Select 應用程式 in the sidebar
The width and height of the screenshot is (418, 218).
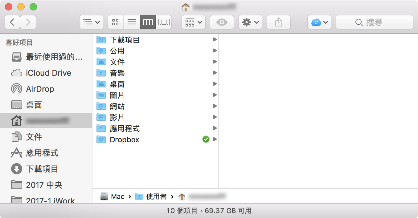tap(42, 153)
